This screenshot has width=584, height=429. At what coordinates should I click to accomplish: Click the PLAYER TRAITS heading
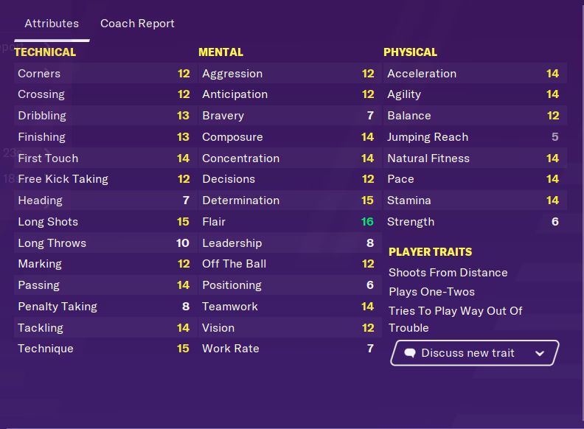[430, 252]
